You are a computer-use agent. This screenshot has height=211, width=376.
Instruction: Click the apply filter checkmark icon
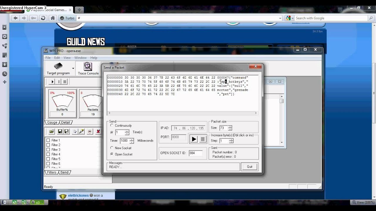tap(75, 132)
